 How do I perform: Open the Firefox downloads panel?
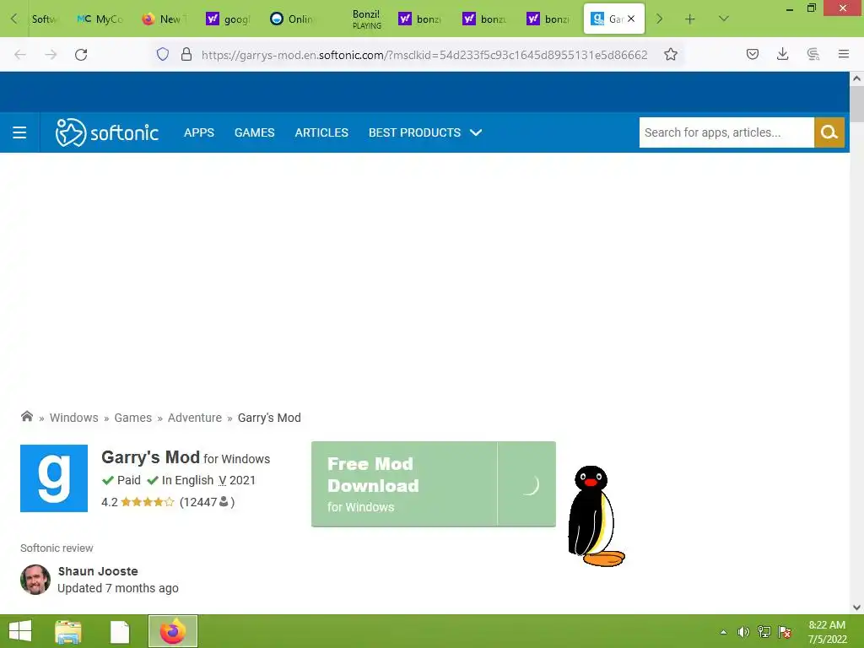pos(782,54)
